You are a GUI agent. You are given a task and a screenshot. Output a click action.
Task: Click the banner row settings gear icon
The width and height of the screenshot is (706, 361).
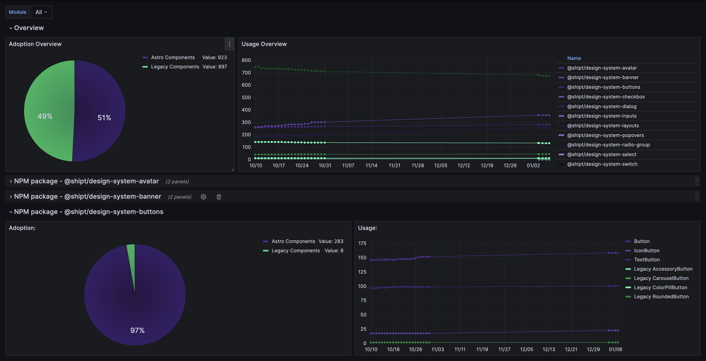click(203, 197)
